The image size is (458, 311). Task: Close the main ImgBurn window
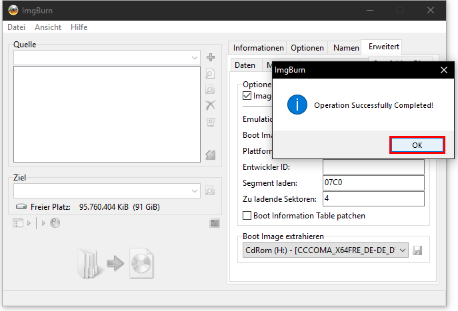[x=431, y=10]
